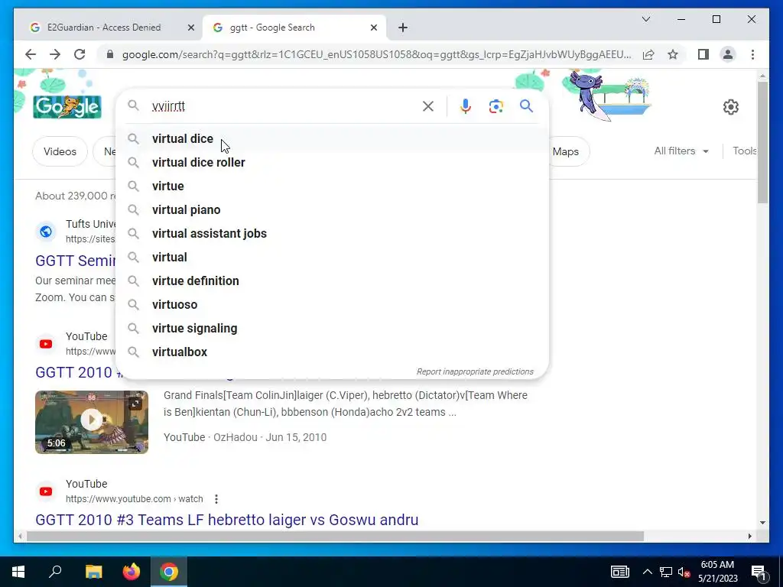Open a new tab with the plus button
This screenshot has width=783, height=587.
(403, 28)
